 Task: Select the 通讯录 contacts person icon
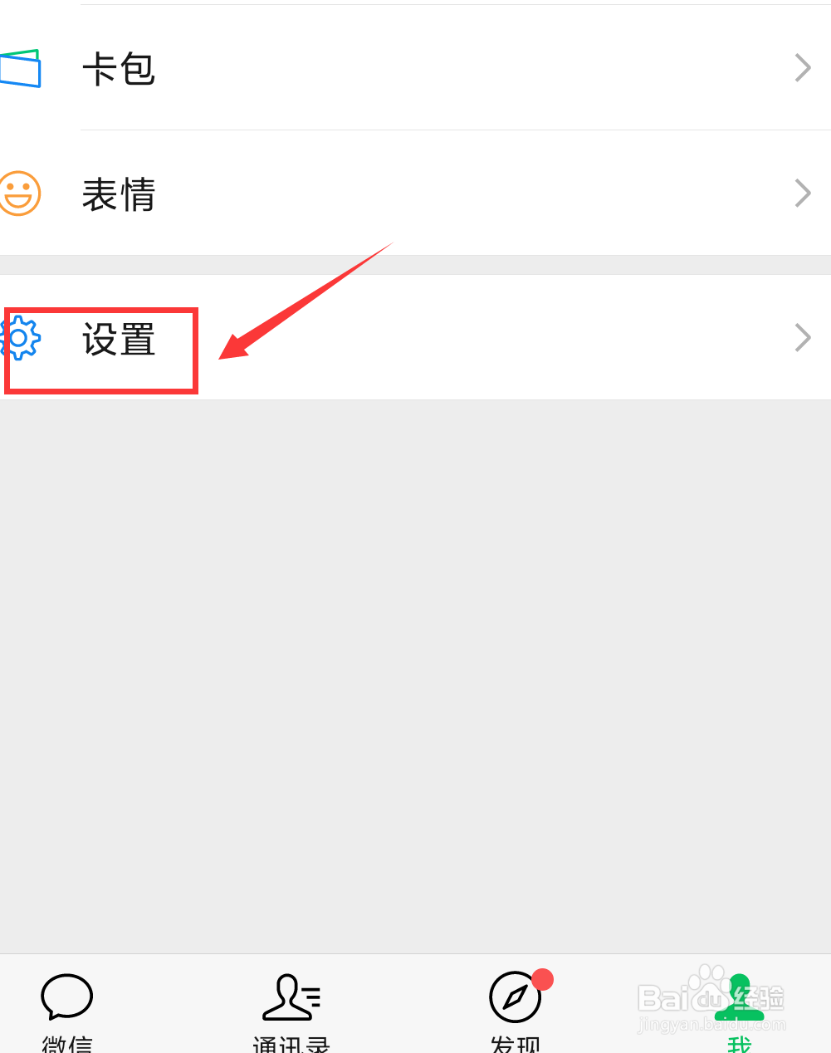pos(291,997)
